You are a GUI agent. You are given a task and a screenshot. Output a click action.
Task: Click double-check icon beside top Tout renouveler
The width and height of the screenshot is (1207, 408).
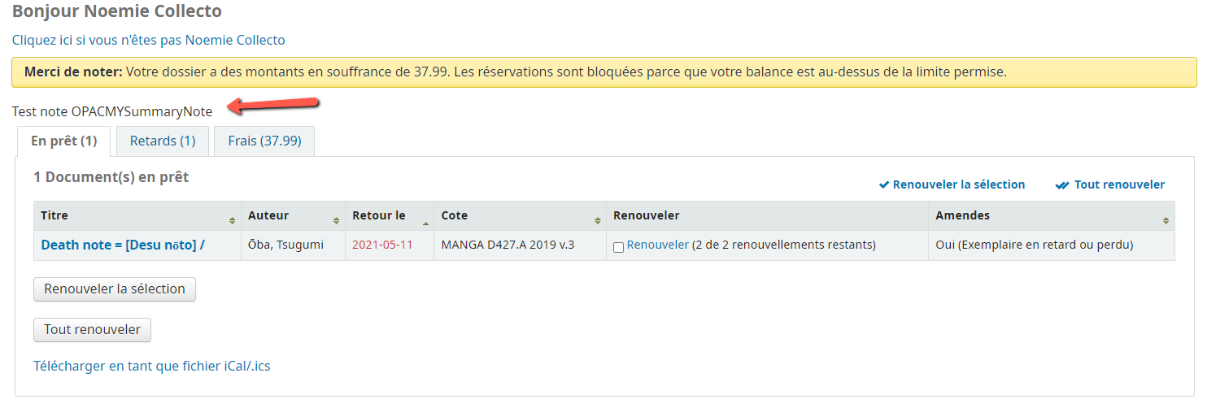pos(1061,185)
